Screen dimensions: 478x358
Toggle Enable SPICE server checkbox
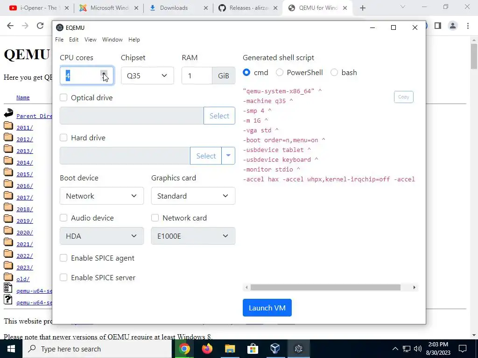click(63, 277)
